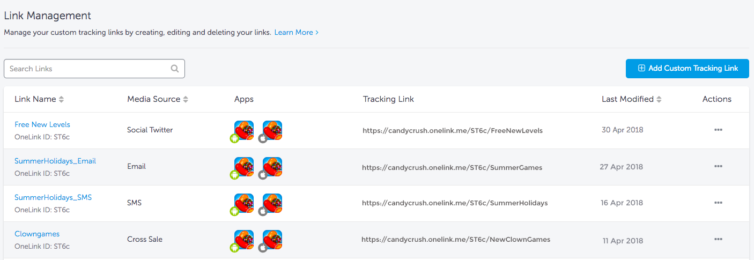Open the SummerHolidays_Email link name
Viewport: 754px width, 260px height.
pyautogui.click(x=55, y=161)
